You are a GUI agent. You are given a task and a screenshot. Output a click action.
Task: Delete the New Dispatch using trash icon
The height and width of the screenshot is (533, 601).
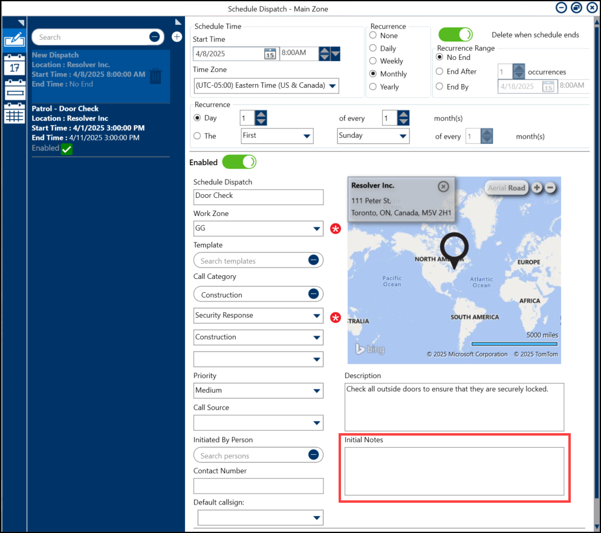click(x=155, y=76)
